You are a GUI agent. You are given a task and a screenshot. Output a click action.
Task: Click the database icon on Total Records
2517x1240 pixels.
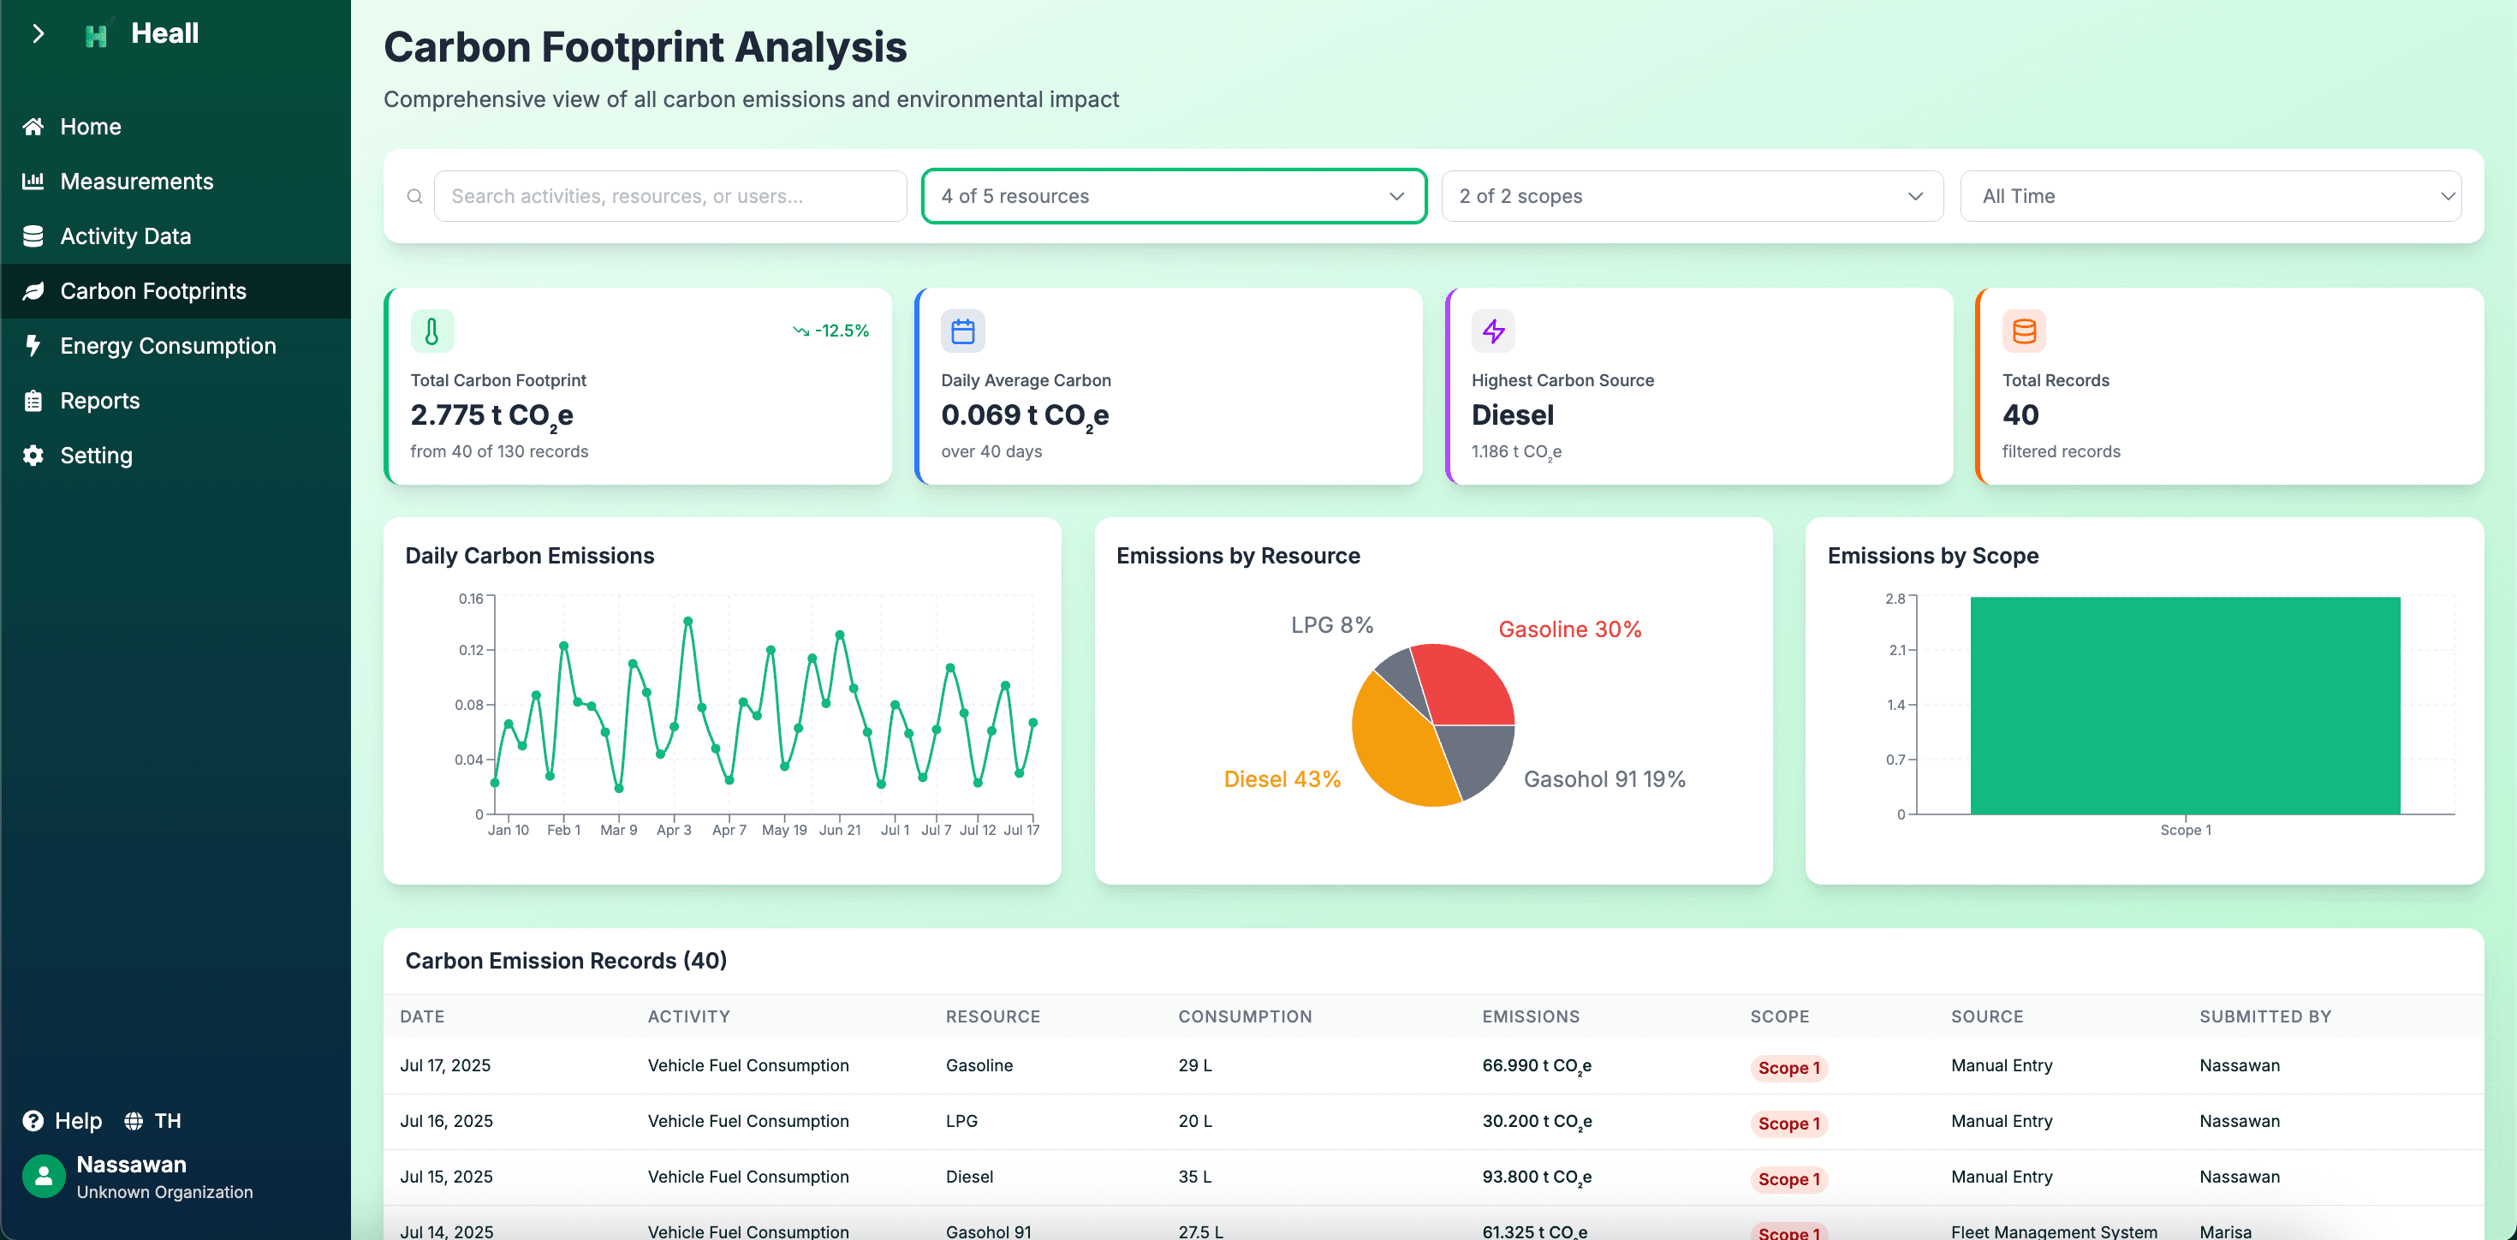(2024, 331)
